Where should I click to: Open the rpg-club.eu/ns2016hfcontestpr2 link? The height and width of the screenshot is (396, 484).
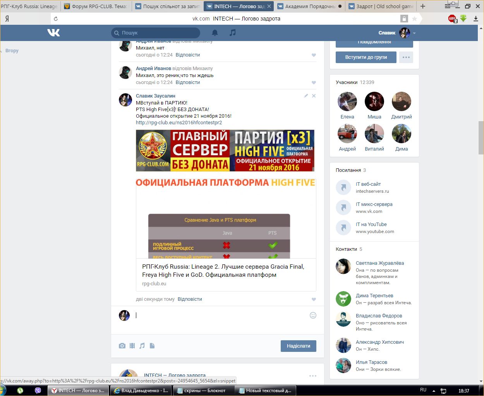[x=179, y=123]
